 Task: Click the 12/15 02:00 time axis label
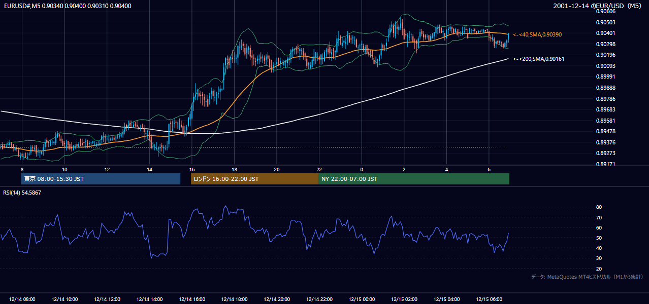[404, 299]
